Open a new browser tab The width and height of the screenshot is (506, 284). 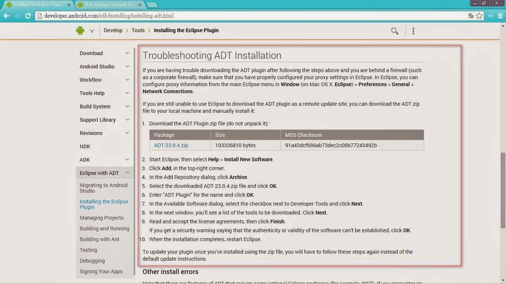(x=152, y=5)
